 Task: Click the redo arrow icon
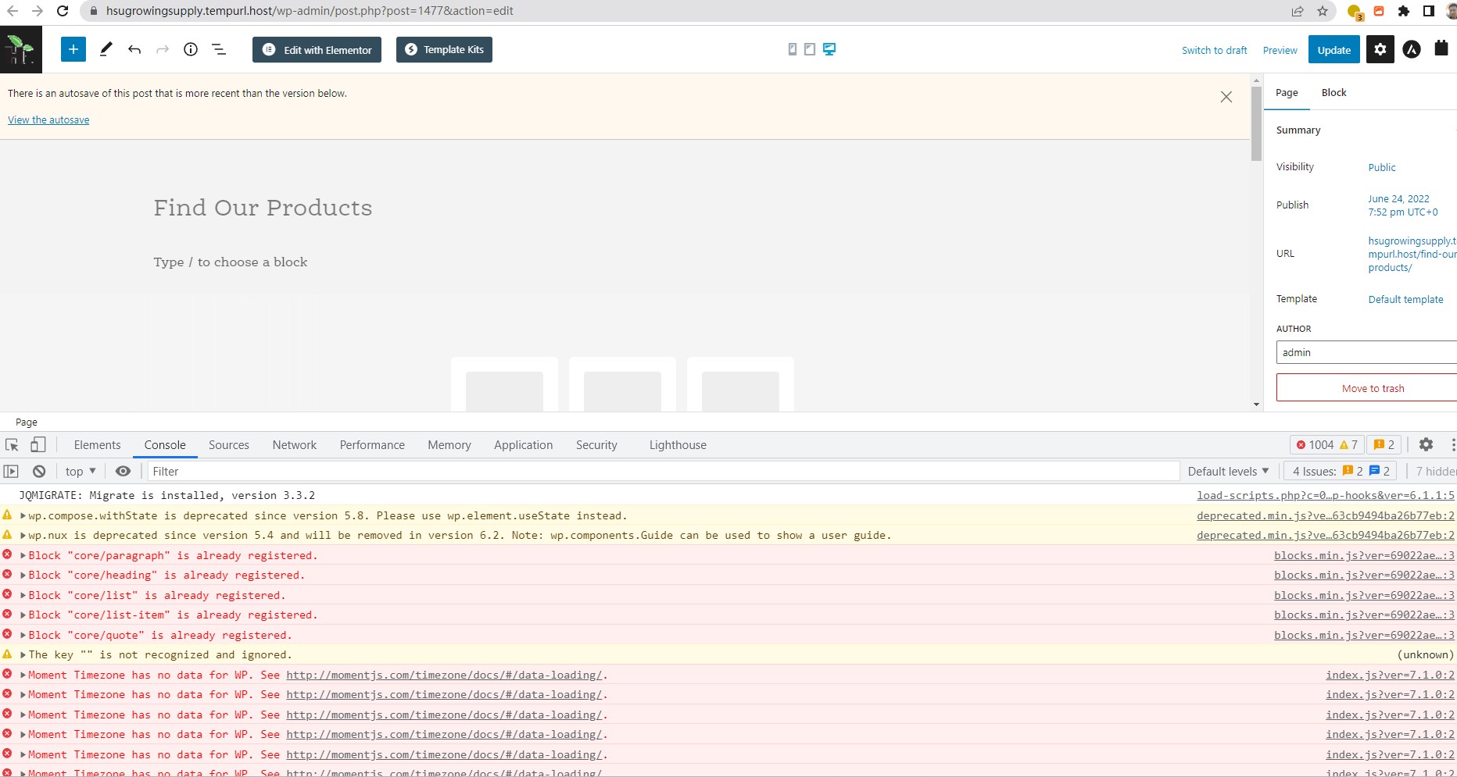(x=163, y=49)
